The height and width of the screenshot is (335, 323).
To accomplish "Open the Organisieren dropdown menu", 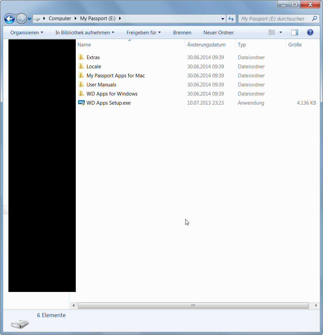I will [27, 32].
